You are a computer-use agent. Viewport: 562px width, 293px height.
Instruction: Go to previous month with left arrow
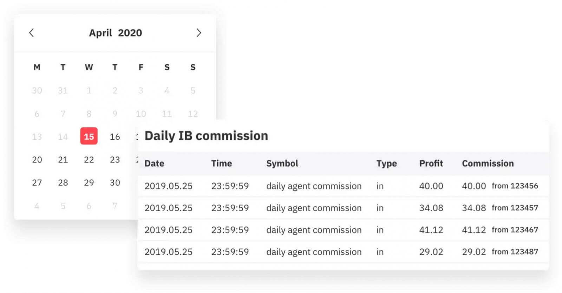(31, 33)
